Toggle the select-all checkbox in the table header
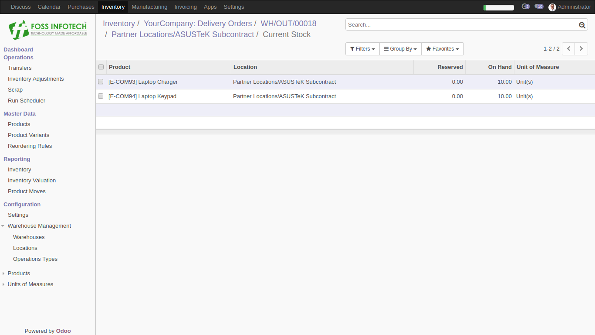Screen dimensions: 595x335 tap(101, 67)
